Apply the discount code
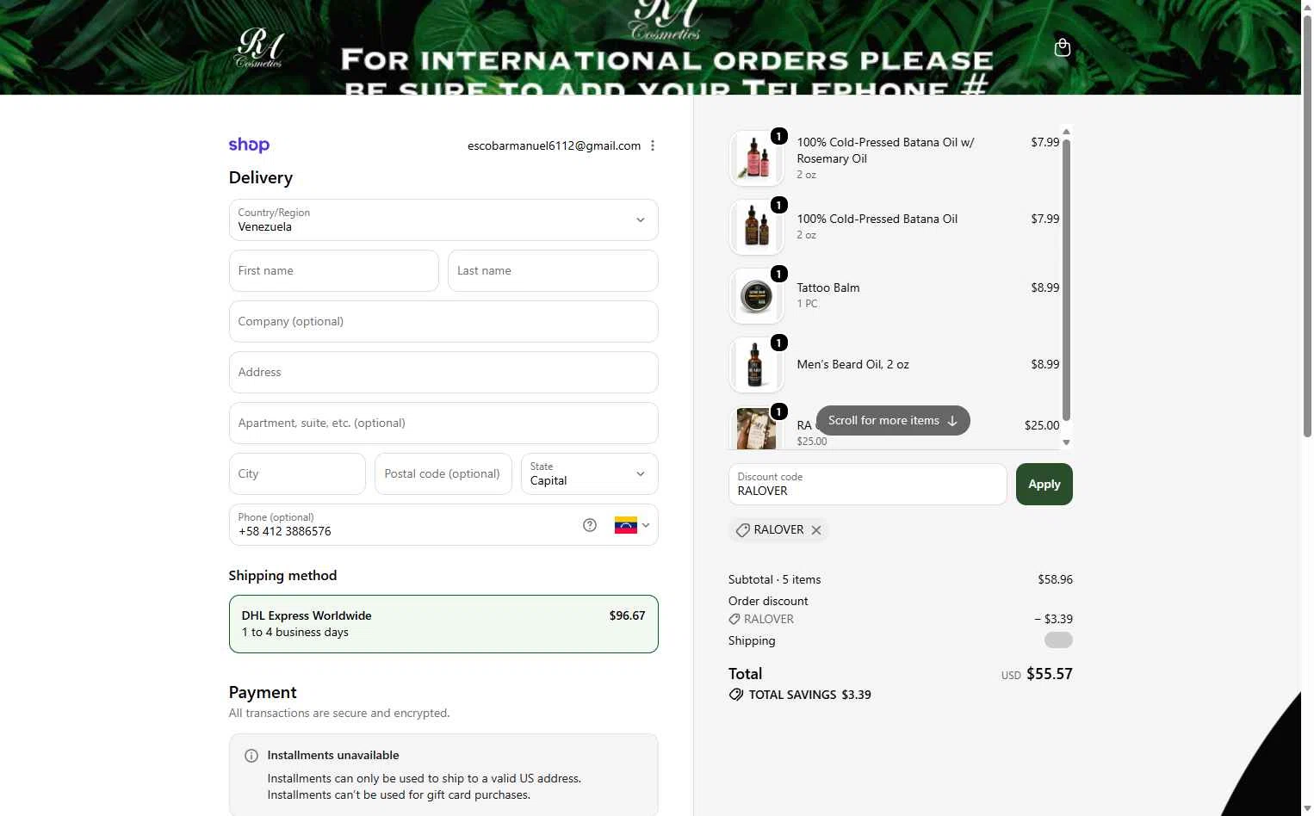1314x816 pixels. tap(1044, 485)
